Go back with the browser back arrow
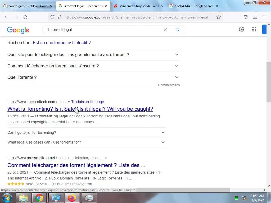 point(6,17)
